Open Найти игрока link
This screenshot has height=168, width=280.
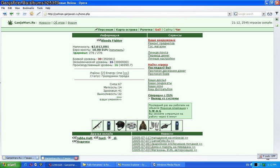158,65
